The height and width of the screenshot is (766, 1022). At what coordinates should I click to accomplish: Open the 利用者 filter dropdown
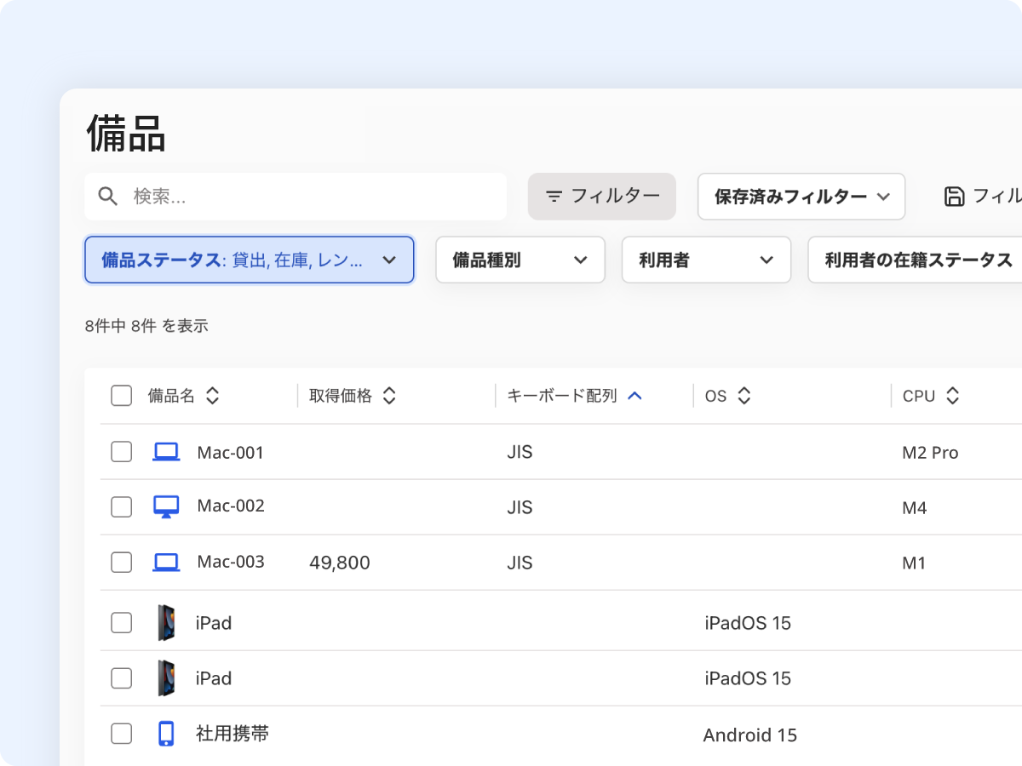click(x=706, y=260)
